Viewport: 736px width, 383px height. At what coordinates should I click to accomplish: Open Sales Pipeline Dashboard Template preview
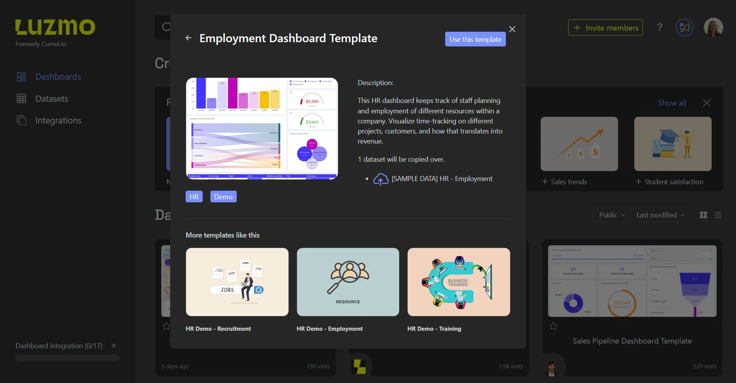coord(632,281)
